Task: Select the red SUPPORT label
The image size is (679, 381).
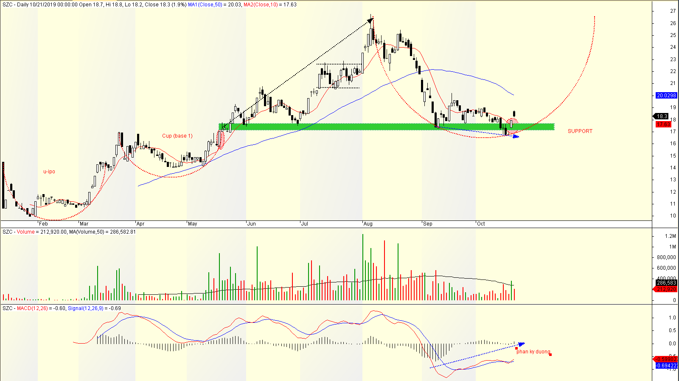Action: [x=580, y=131]
